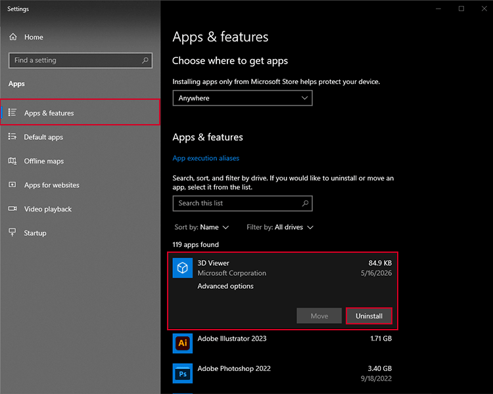
Task: Click the Video playback camera icon
Action: 12,209
